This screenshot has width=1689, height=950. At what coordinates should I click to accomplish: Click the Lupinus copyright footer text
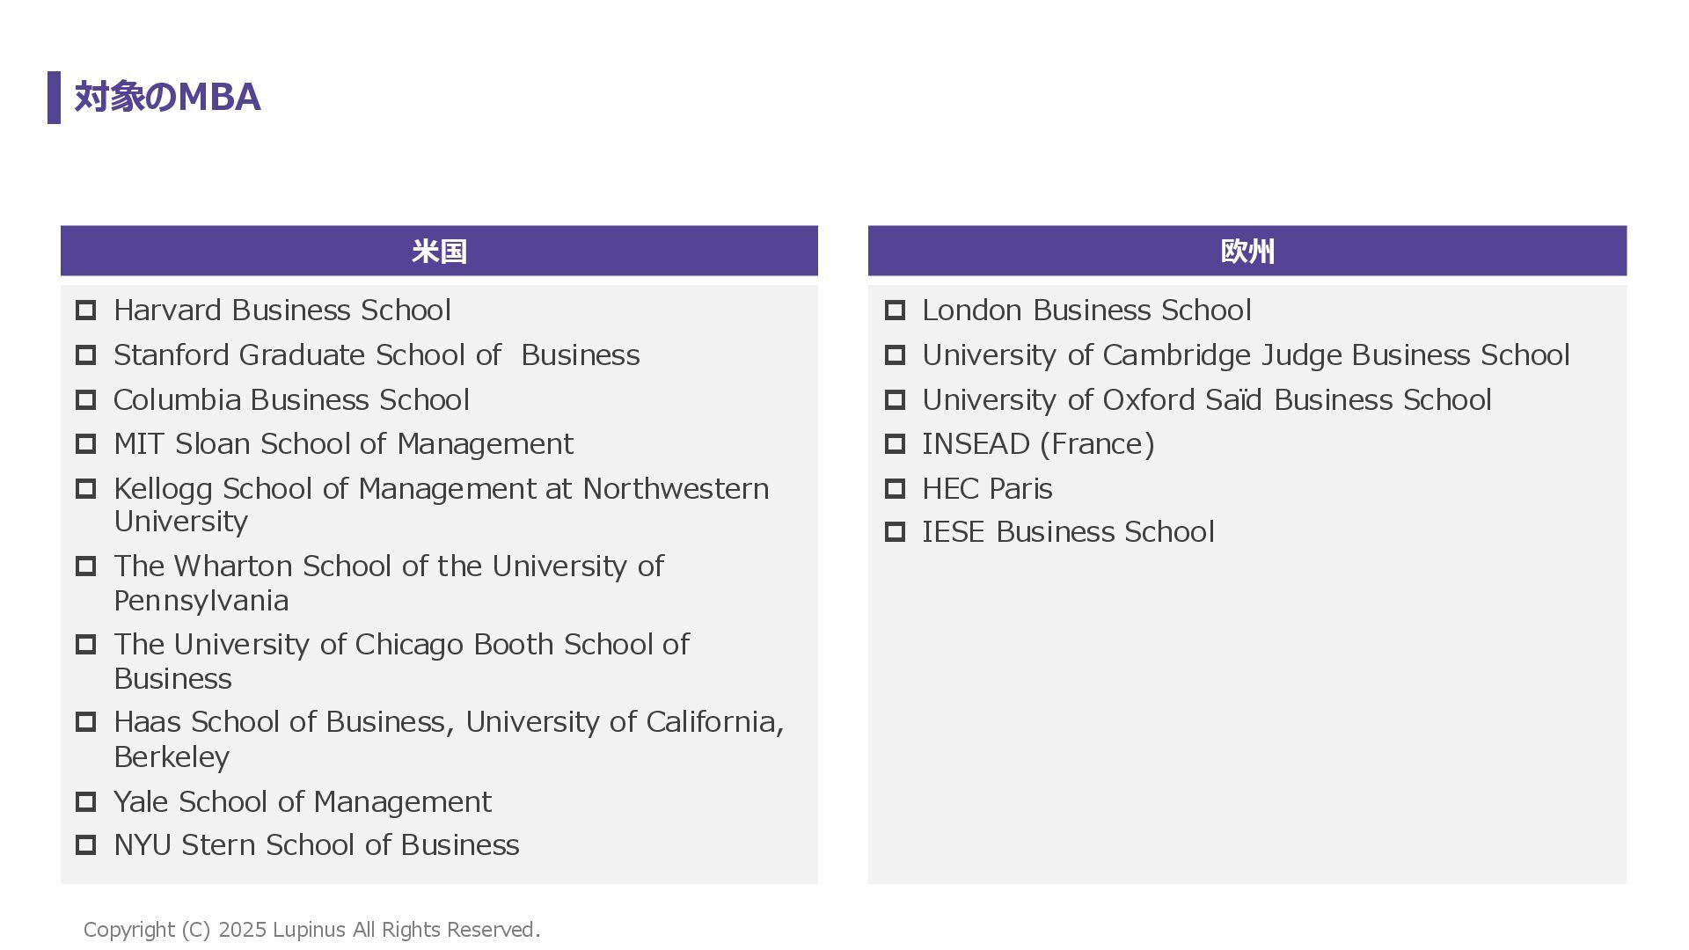pos(311,930)
